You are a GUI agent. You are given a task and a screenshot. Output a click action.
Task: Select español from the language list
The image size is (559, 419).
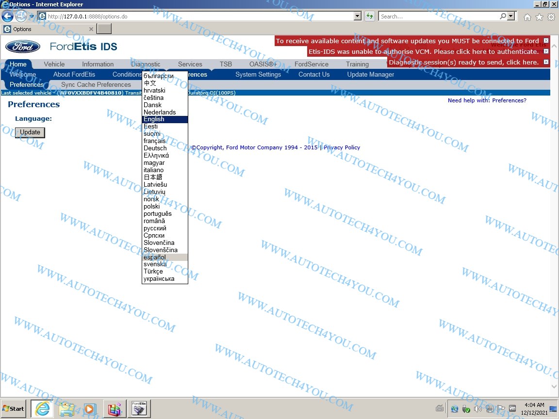155,257
